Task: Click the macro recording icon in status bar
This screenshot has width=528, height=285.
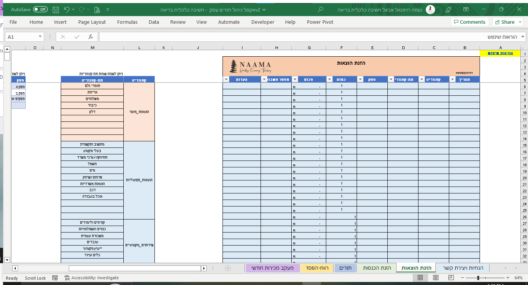Action: tap(55, 278)
